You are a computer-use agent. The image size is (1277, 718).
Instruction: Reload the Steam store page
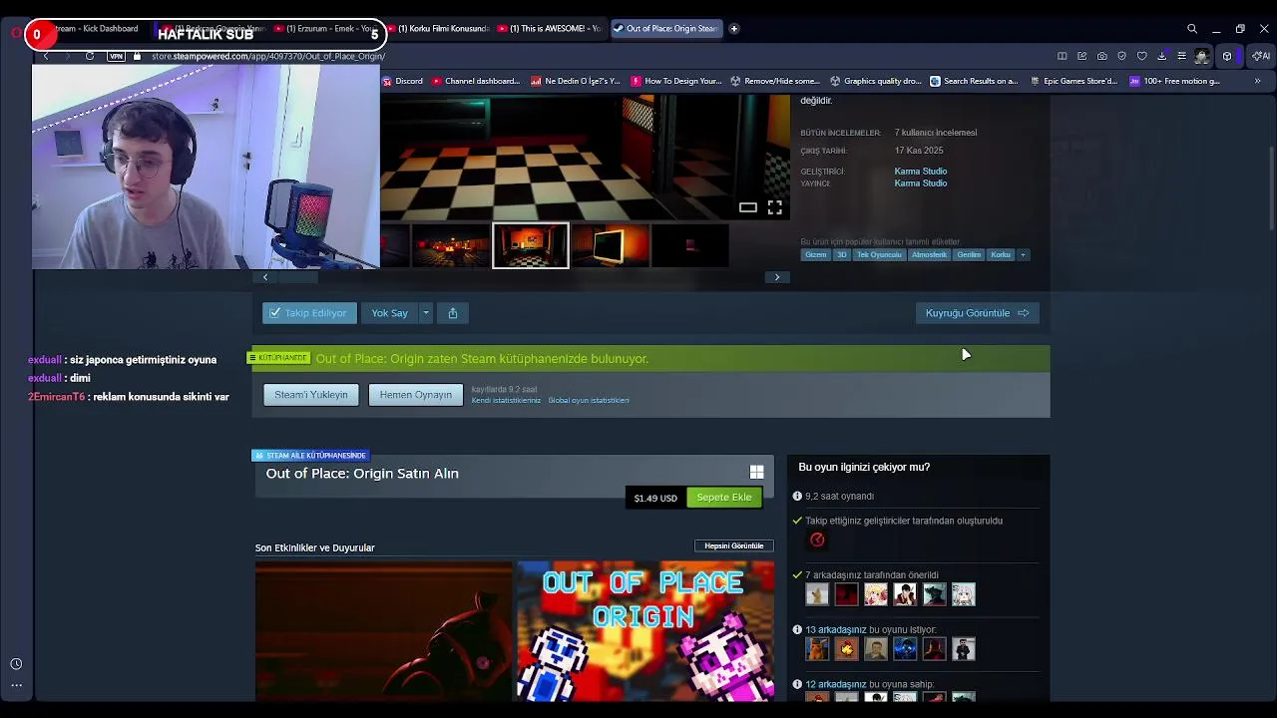[90, 56]
